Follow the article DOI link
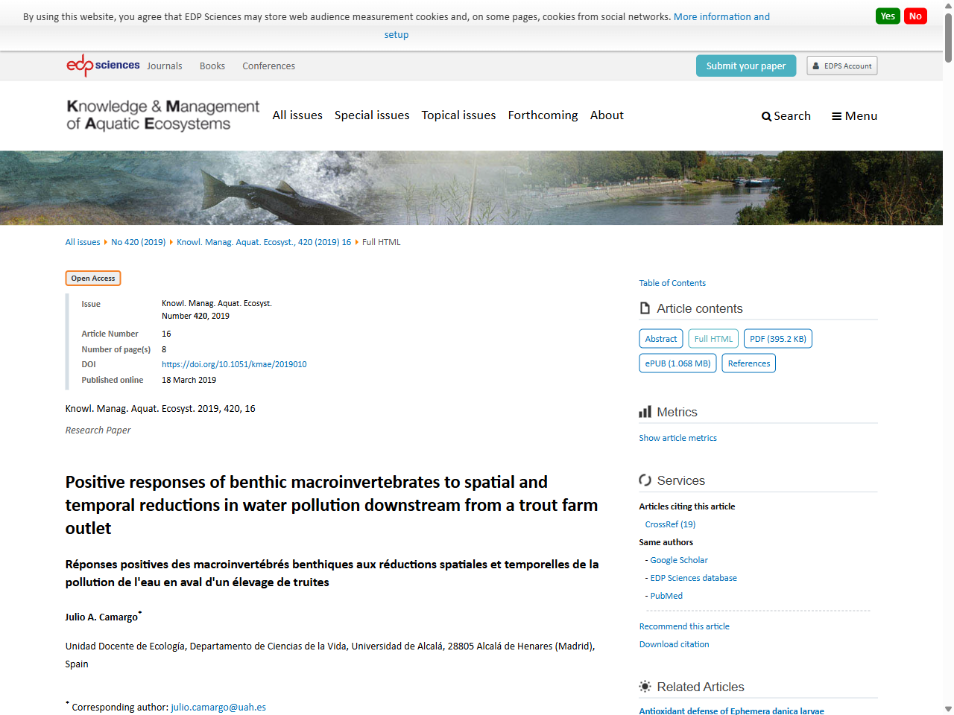The image size is (954, 715). (x=234, y=364)
